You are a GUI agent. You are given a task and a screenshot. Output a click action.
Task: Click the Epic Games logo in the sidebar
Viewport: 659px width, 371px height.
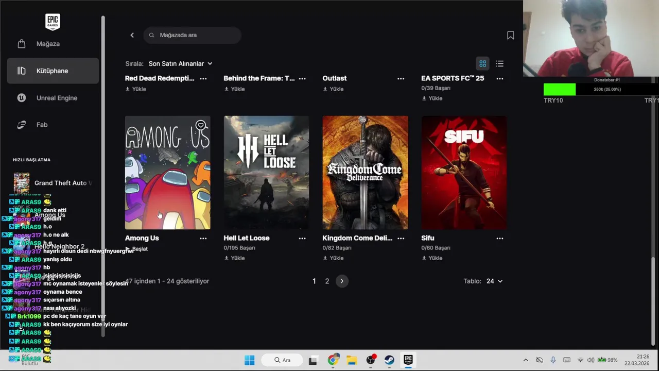point(53,22)
